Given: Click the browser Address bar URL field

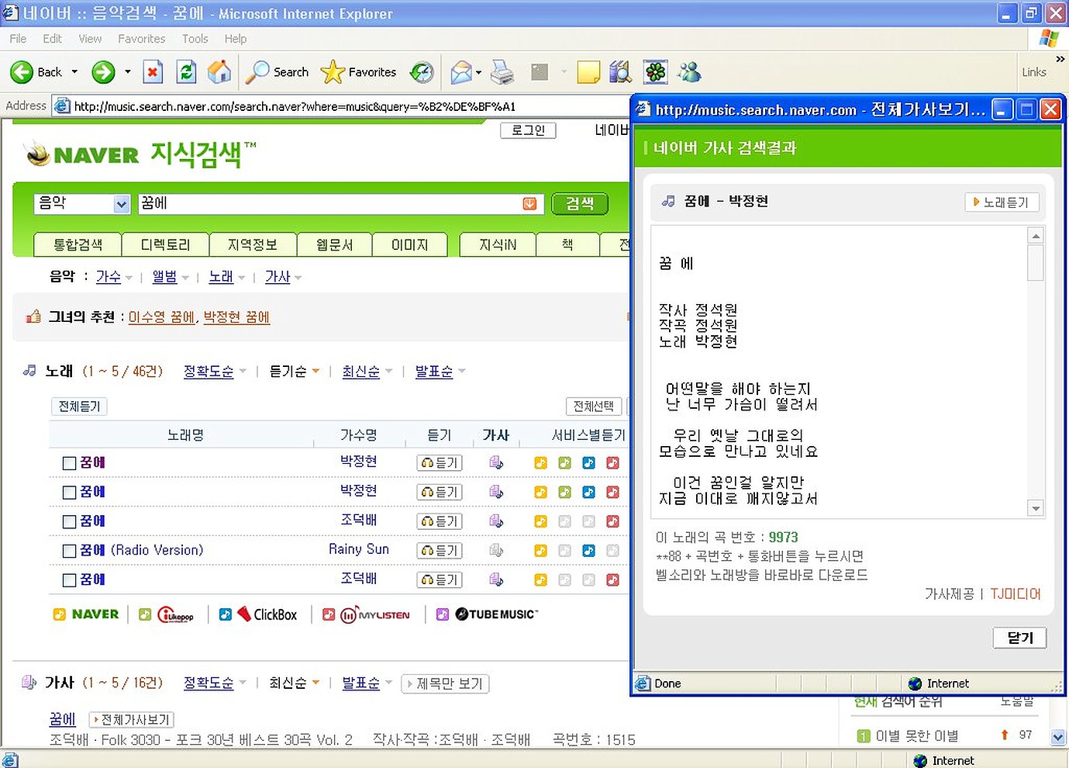Looking at the screenshot, I should coord(341,106).
